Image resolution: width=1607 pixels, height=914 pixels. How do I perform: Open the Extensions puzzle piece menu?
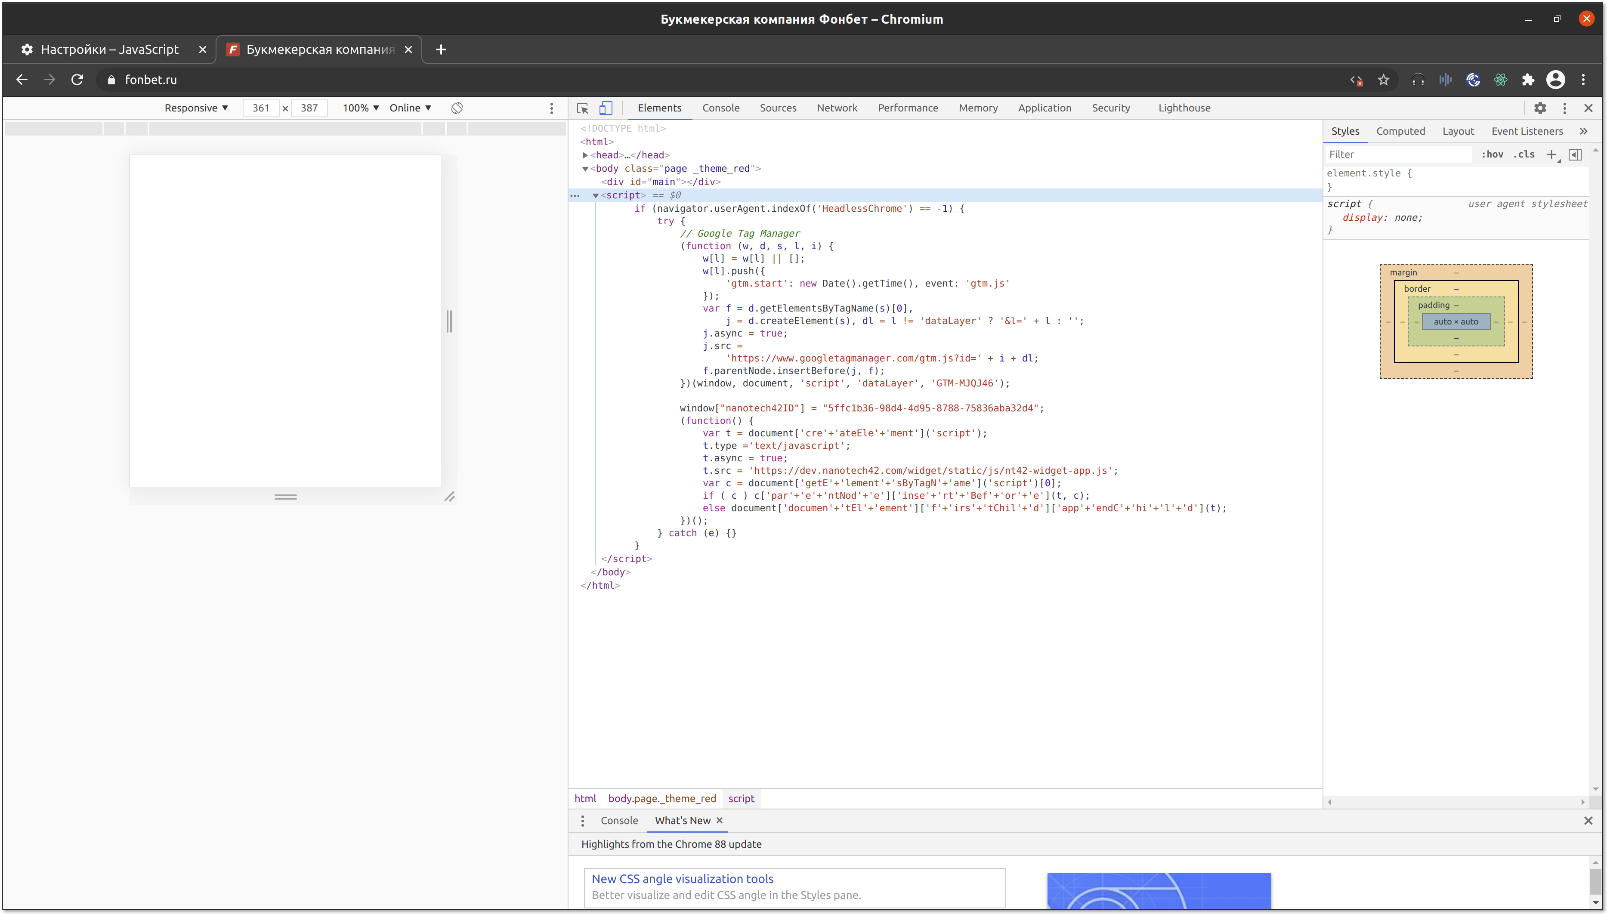click(x=1528, y=80)
